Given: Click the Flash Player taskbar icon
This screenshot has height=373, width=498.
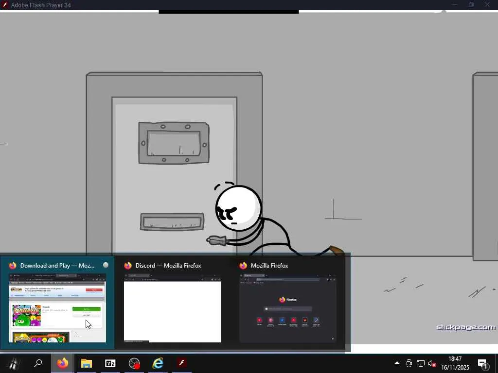Looking at the screenshot, I should tap(182, 363).
